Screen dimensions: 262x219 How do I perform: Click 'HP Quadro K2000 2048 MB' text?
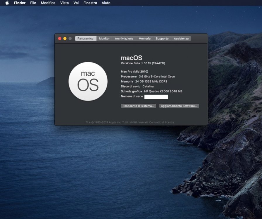163,91
